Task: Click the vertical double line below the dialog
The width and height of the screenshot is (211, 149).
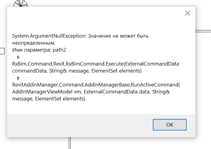Action: pos(70,143)
